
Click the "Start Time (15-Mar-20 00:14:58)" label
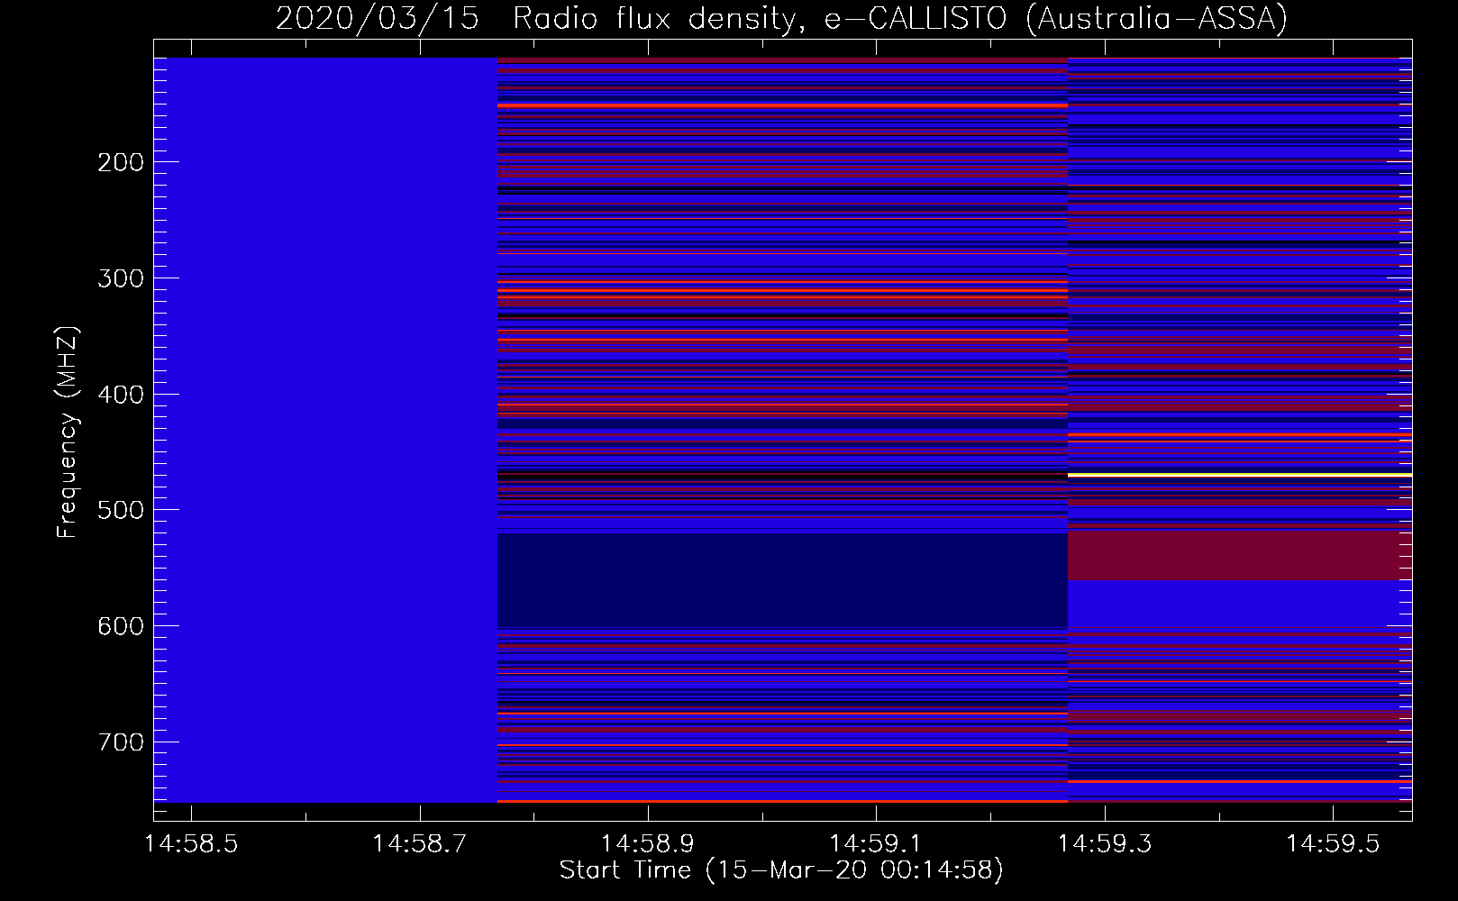(x=781, y=870)
